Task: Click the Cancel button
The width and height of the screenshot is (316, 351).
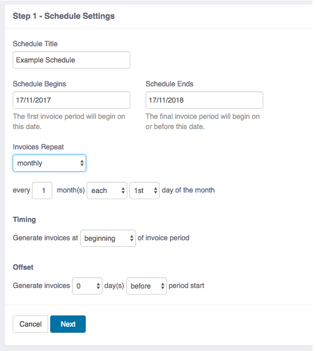Action: (30, 324)
